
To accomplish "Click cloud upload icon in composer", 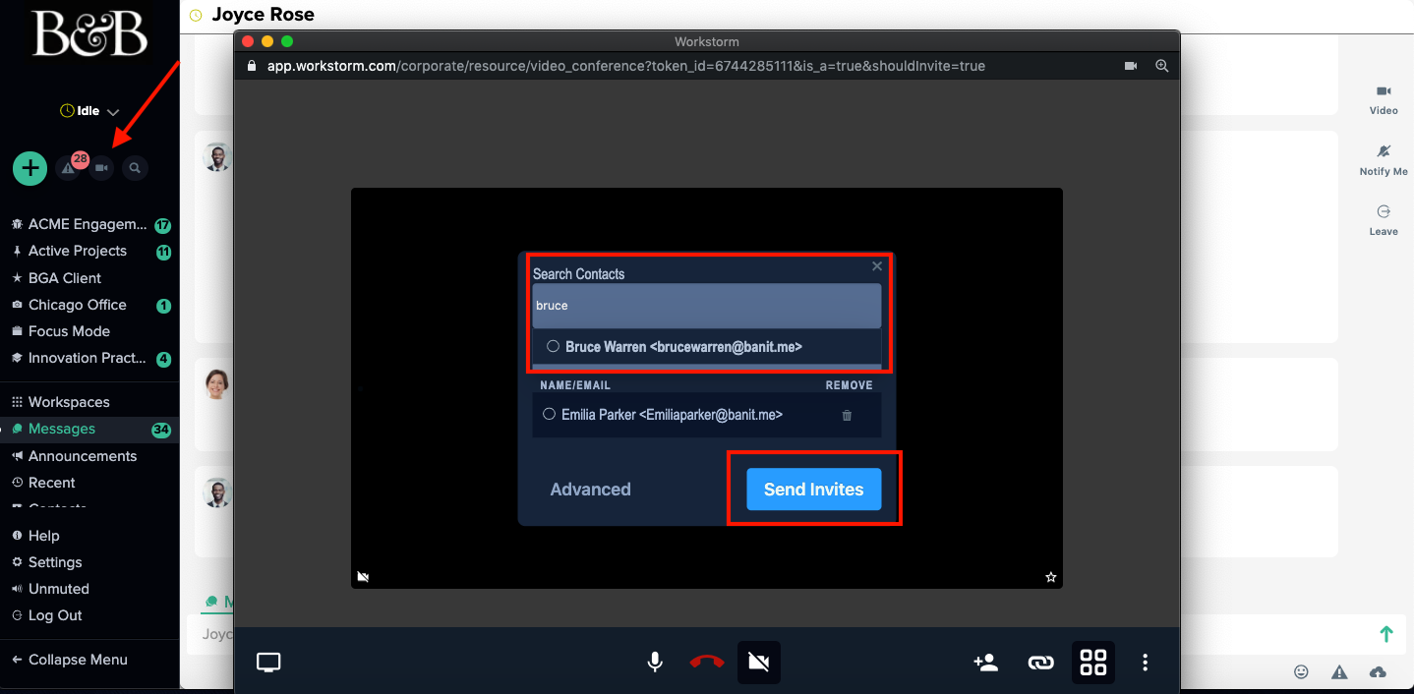I will (x=1378, y=672).
